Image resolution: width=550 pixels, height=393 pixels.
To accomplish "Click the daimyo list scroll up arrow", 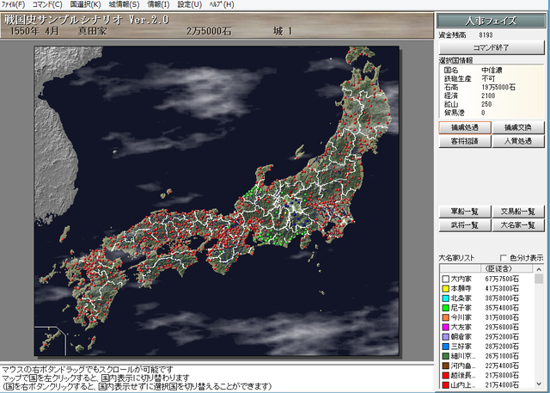I will pyautogui.click(x=539, y=269).
